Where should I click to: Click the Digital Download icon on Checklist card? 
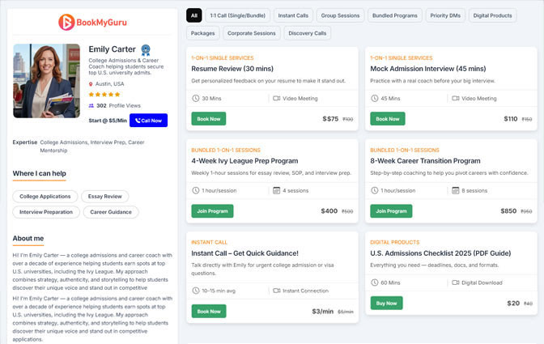(x=456, y=282)
